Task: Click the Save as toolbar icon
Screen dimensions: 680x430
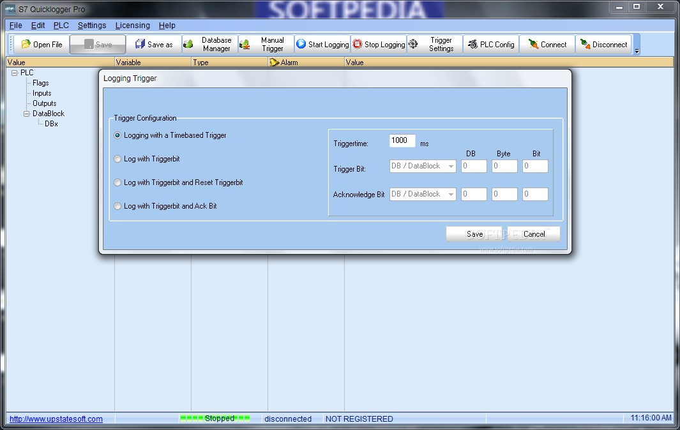Action: (x=140, y=44)
